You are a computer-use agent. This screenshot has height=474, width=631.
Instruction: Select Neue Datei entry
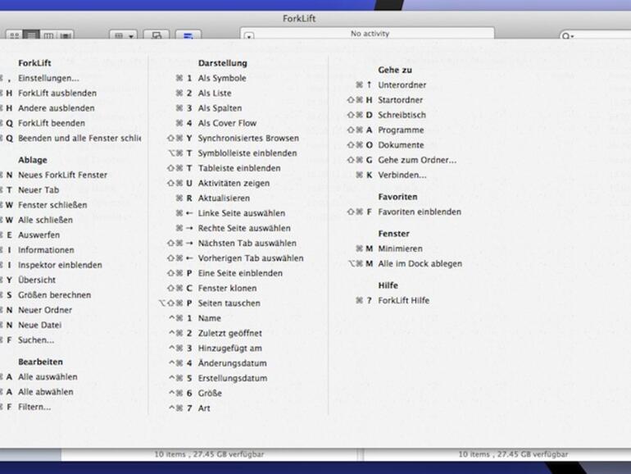click(40, 325)
